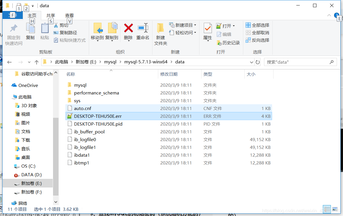Create a New Folder (新建文件夹)
Viewport: 343px width, 216px height.
pyautogui.click(x=161, y=34)
